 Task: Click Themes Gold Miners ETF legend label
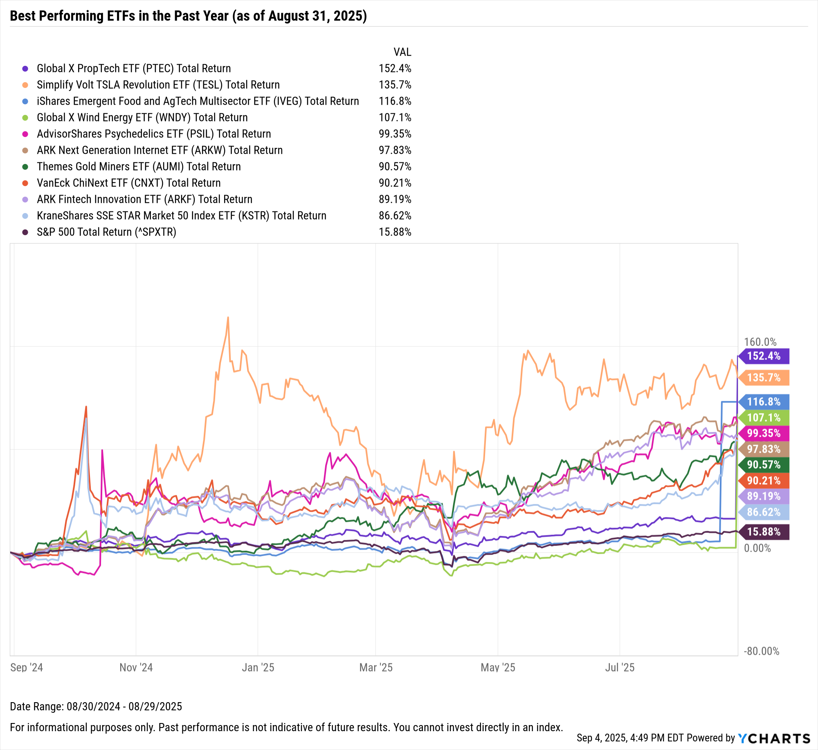pyautogui.click(x=139, y=166)
